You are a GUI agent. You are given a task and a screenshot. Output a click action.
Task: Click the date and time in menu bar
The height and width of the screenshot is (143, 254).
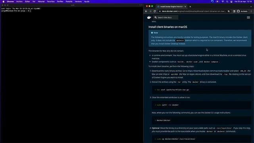[243, 2]
